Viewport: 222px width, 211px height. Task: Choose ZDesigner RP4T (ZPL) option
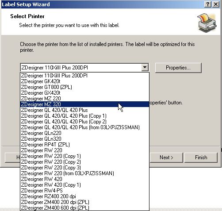pos(84,145)
